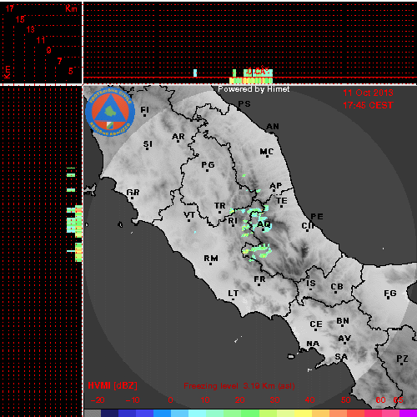The width and height of the screenshot is (417, 417).
Task: Click the 'Freezing level 3.19 Km (asl)' text
Action: click(x=239, y=386)
